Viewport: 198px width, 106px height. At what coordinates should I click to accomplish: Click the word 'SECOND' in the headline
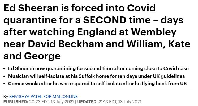point(105,20)
